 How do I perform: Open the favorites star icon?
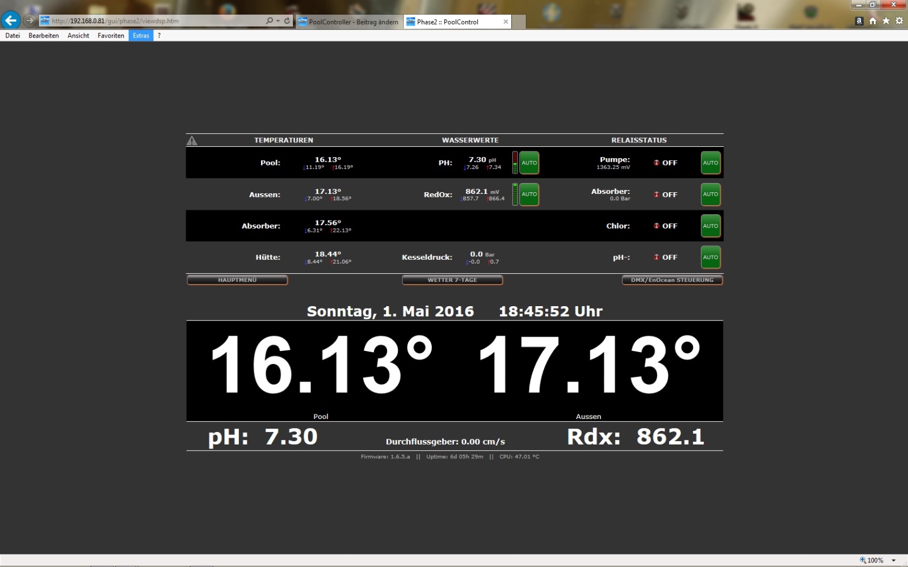click(x=886, y=21)
